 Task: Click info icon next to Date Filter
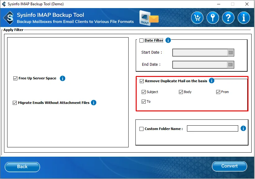tap(168, 40)
